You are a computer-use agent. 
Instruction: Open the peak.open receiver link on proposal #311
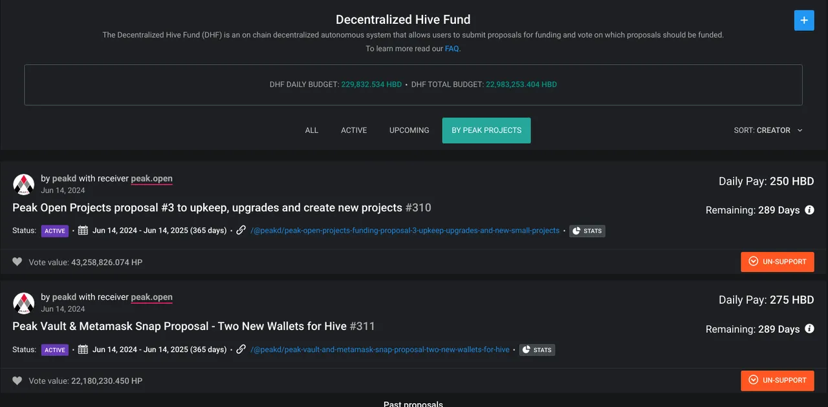click(x=152, y=297)
